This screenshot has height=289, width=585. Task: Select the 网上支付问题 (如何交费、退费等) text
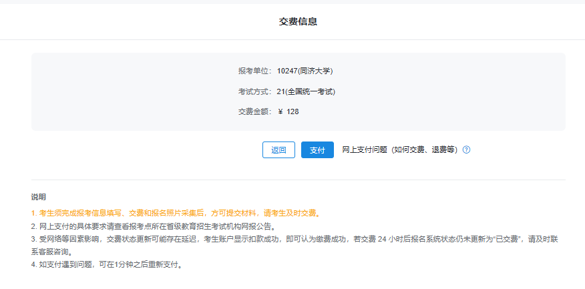tap(400, 150)
